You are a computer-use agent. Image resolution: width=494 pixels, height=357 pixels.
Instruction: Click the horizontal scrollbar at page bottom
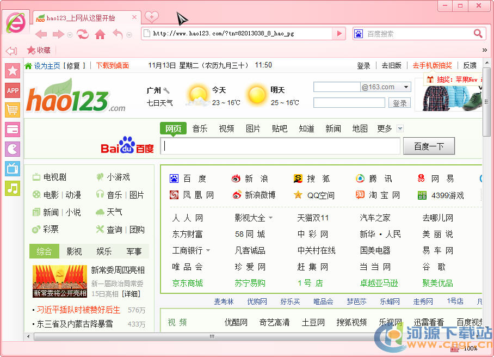(212, 336)
